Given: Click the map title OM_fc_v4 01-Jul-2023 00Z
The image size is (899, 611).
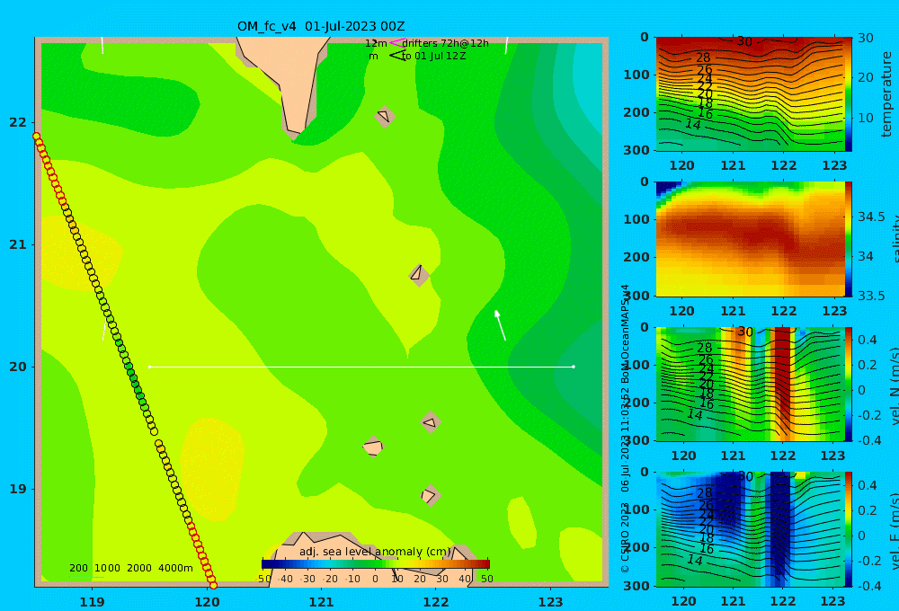Looking at the screenshot, I should [x=321, y=26].
